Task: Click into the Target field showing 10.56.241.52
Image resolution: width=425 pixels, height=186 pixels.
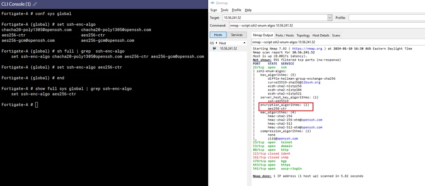Action: [275, 18]
